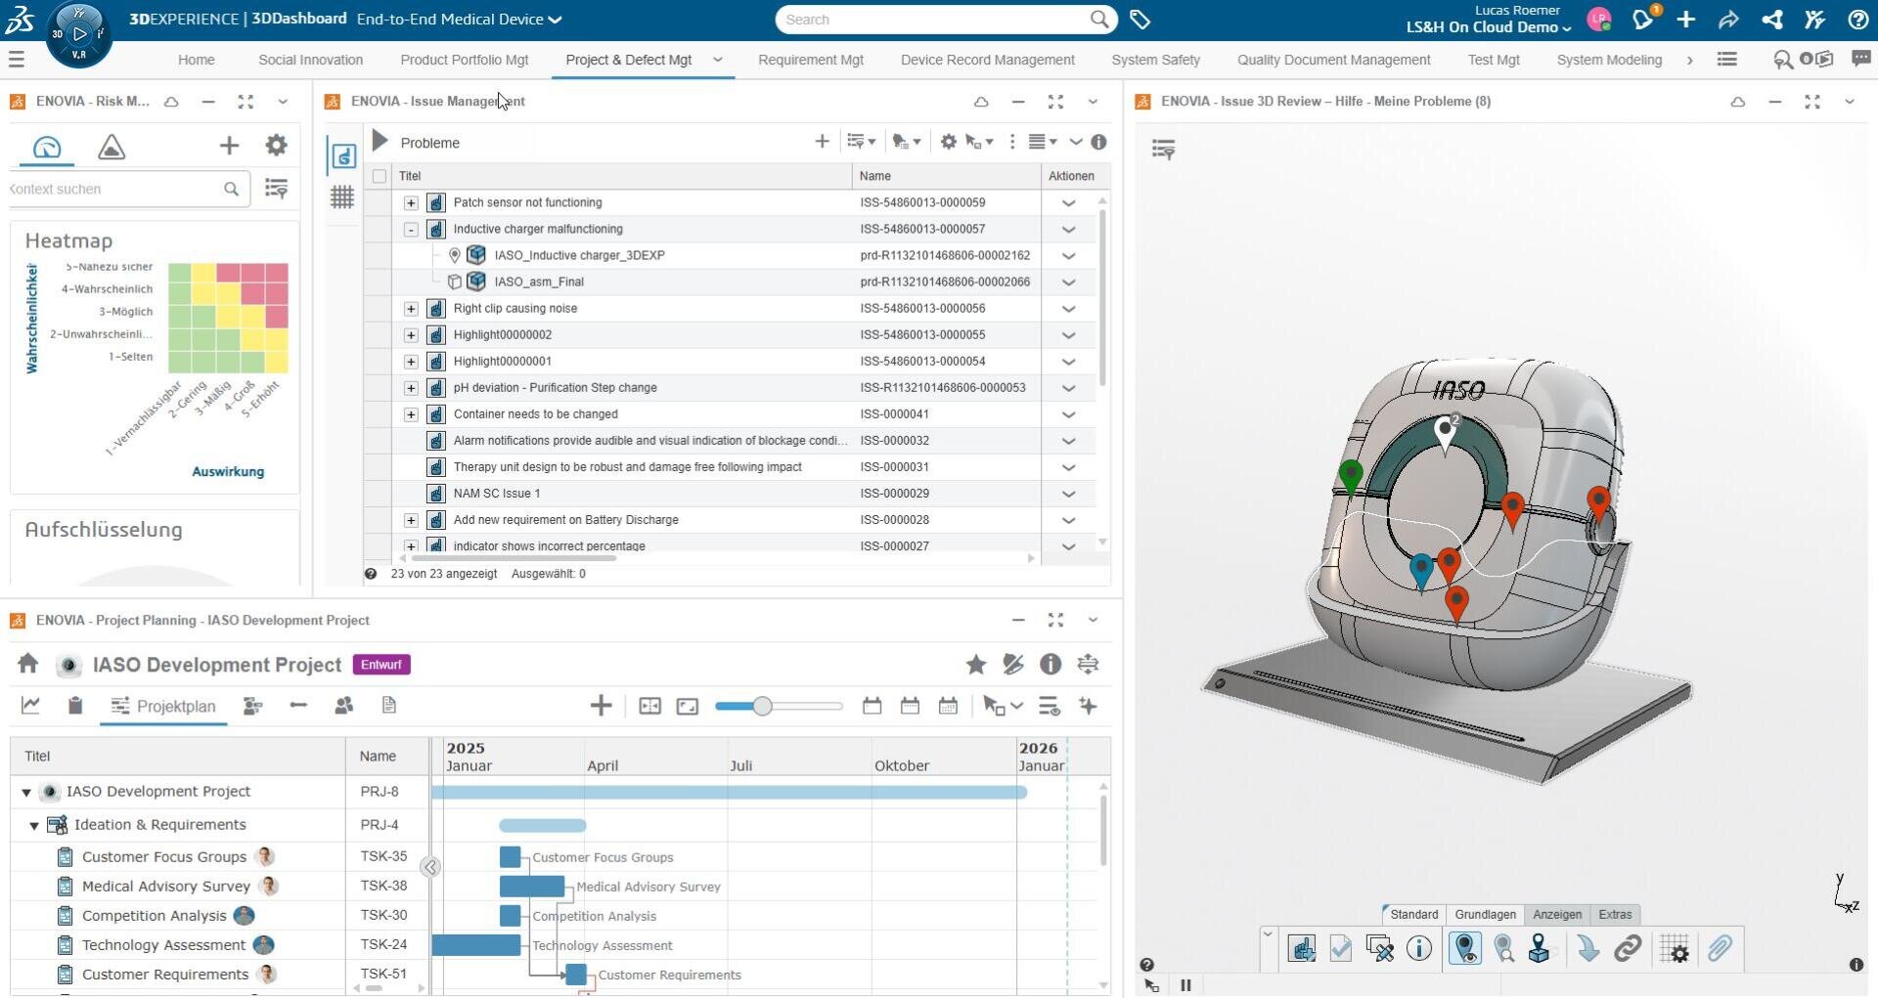
Task: Switch to Requirement Mgt tab
Action: [811, 60]
